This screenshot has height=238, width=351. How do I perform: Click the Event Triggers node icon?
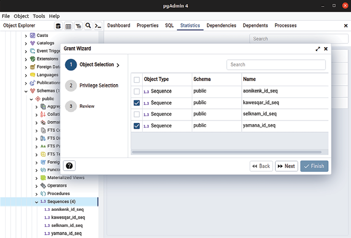tap(33, 51)
